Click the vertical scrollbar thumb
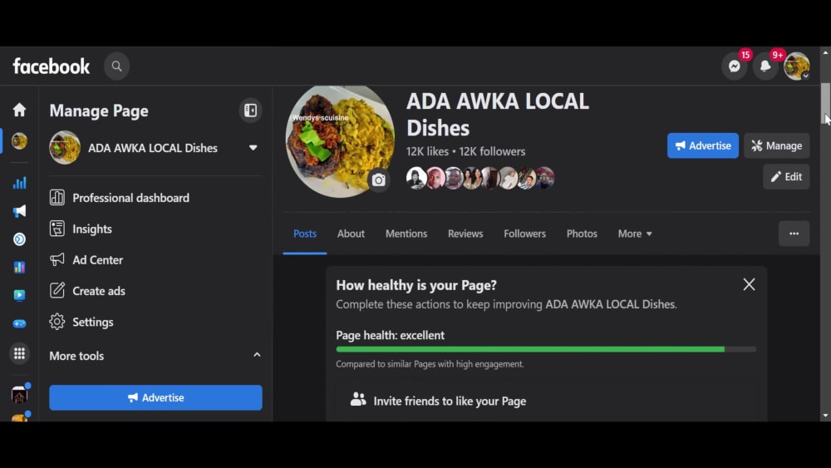Screen dimensions: 831x468 click(x=825, y=103)
